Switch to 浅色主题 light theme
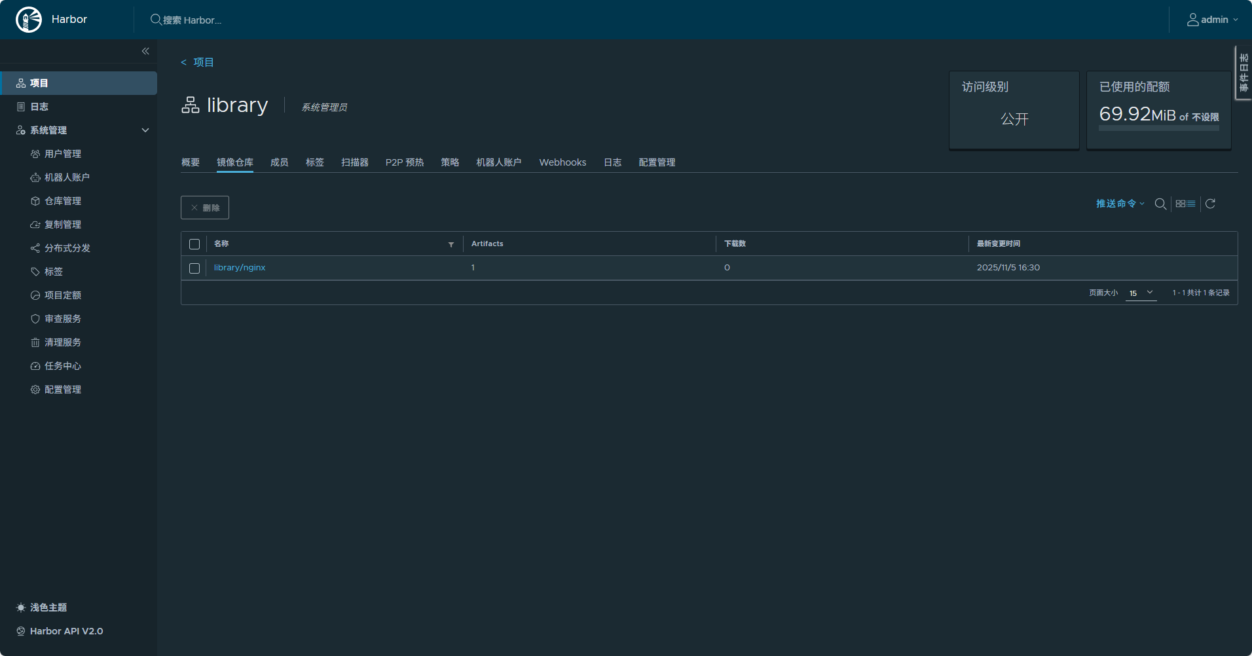 pos(48,608)
